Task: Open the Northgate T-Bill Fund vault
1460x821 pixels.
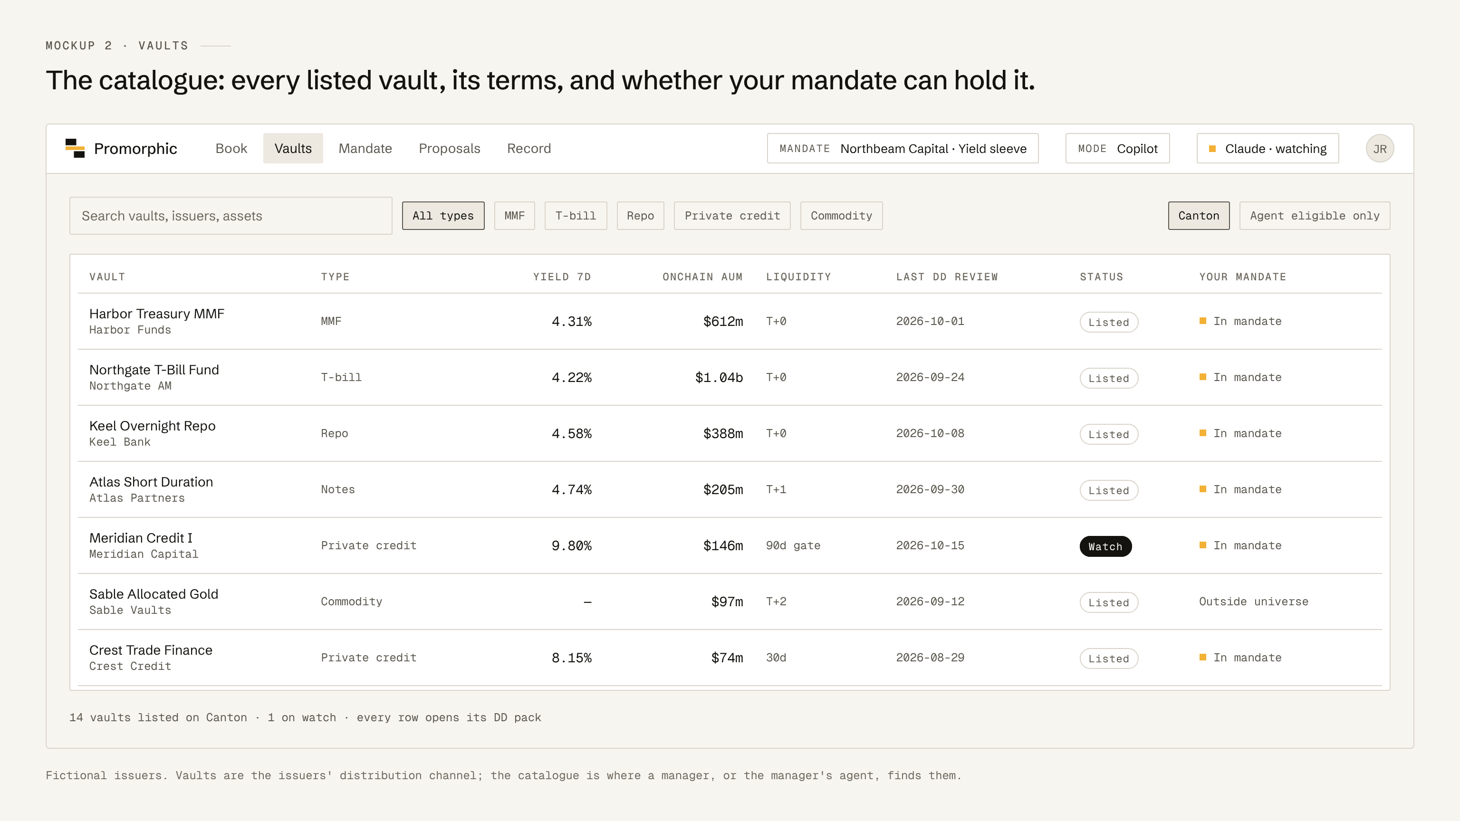Action: click(x=730, y=377)
